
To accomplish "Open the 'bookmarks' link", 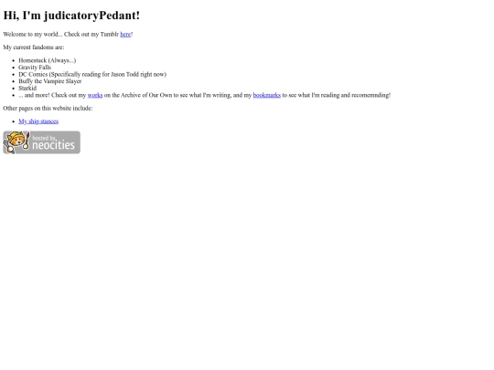I will tap(267, 95).
